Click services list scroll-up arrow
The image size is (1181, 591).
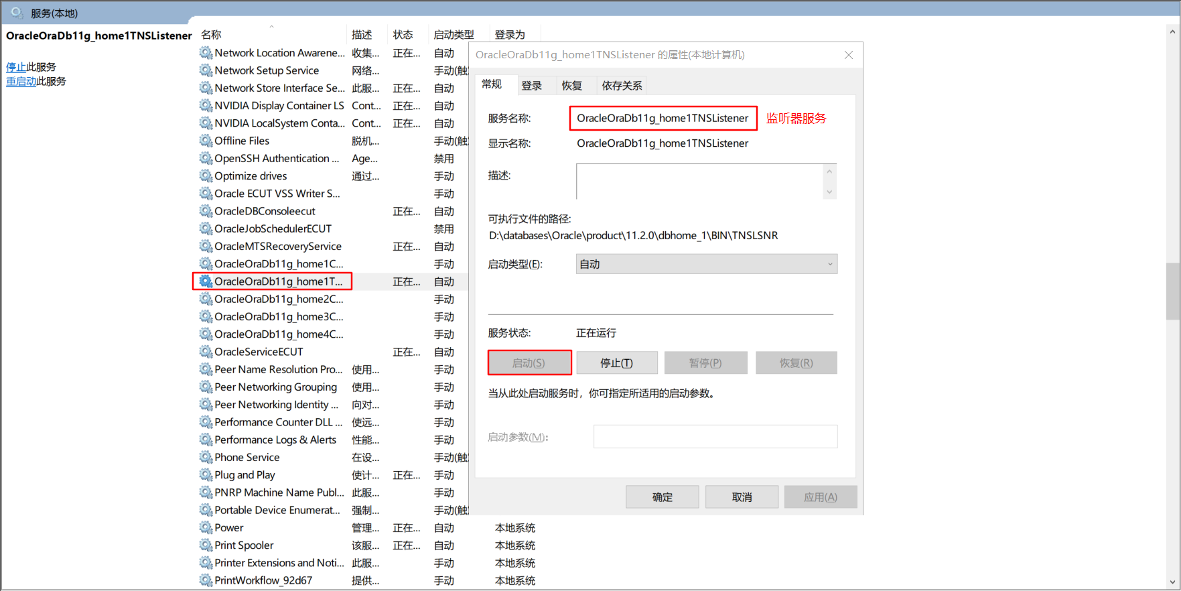[1172, 31]
